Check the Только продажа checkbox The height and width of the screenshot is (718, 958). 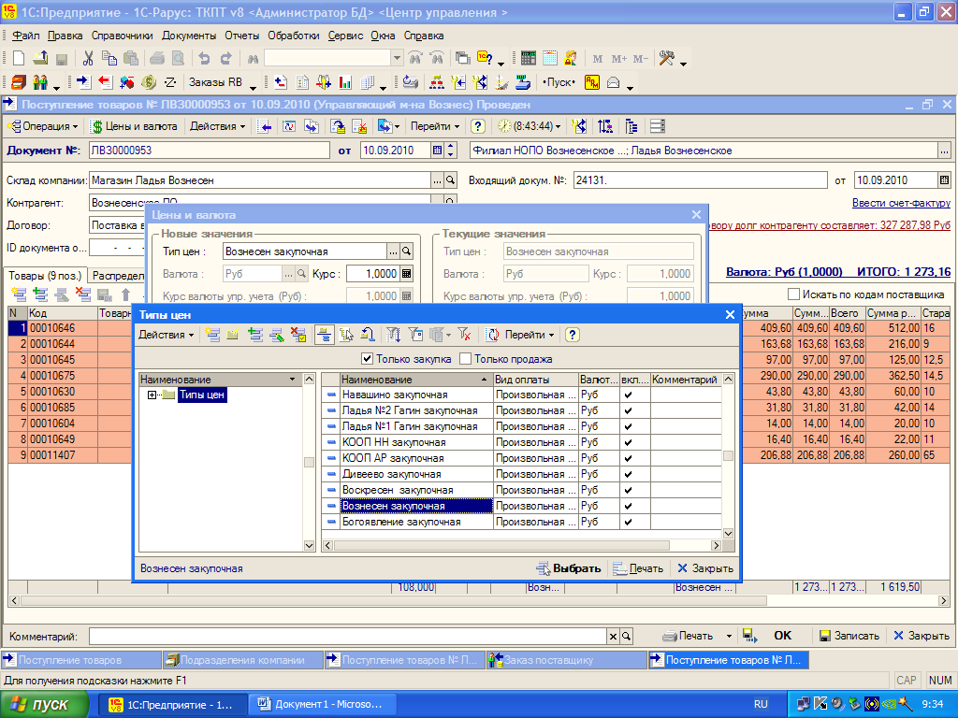(466, 359)
